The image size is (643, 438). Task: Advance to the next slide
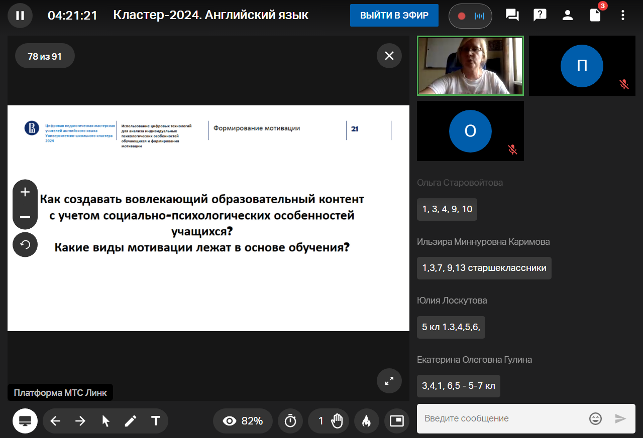coord(80,421)
